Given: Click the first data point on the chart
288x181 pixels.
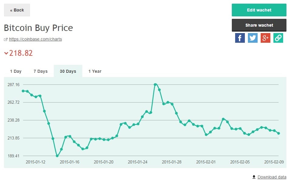Looking at the screenshot, I should [23, 91].
